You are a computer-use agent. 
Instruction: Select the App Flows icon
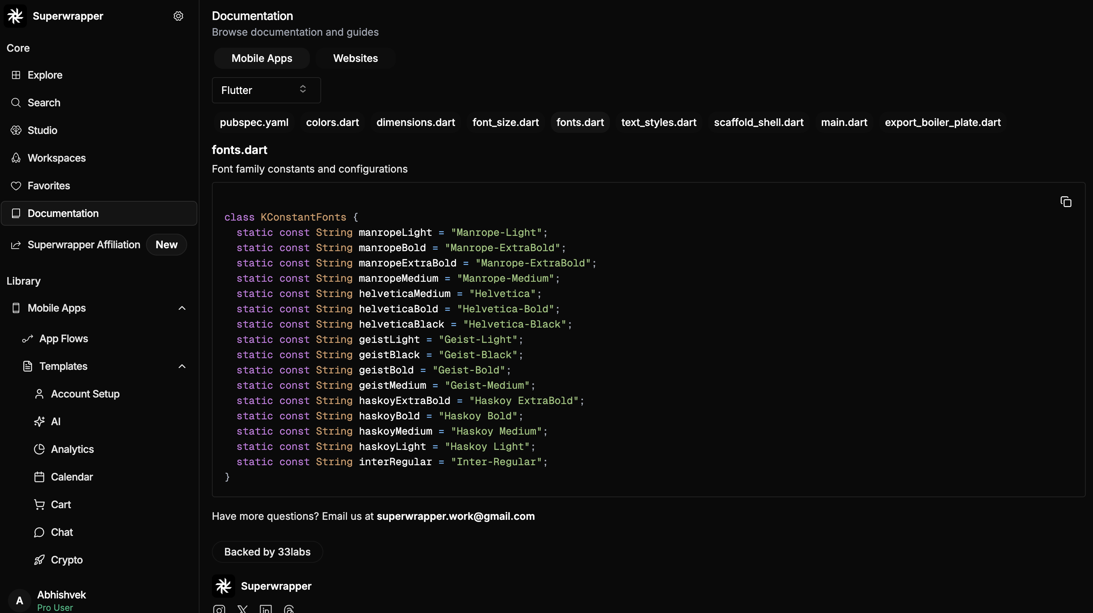click(x=28, y=339)
